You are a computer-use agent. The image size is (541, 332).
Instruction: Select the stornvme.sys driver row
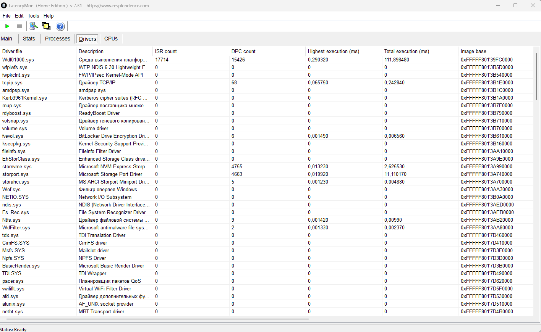267,166
